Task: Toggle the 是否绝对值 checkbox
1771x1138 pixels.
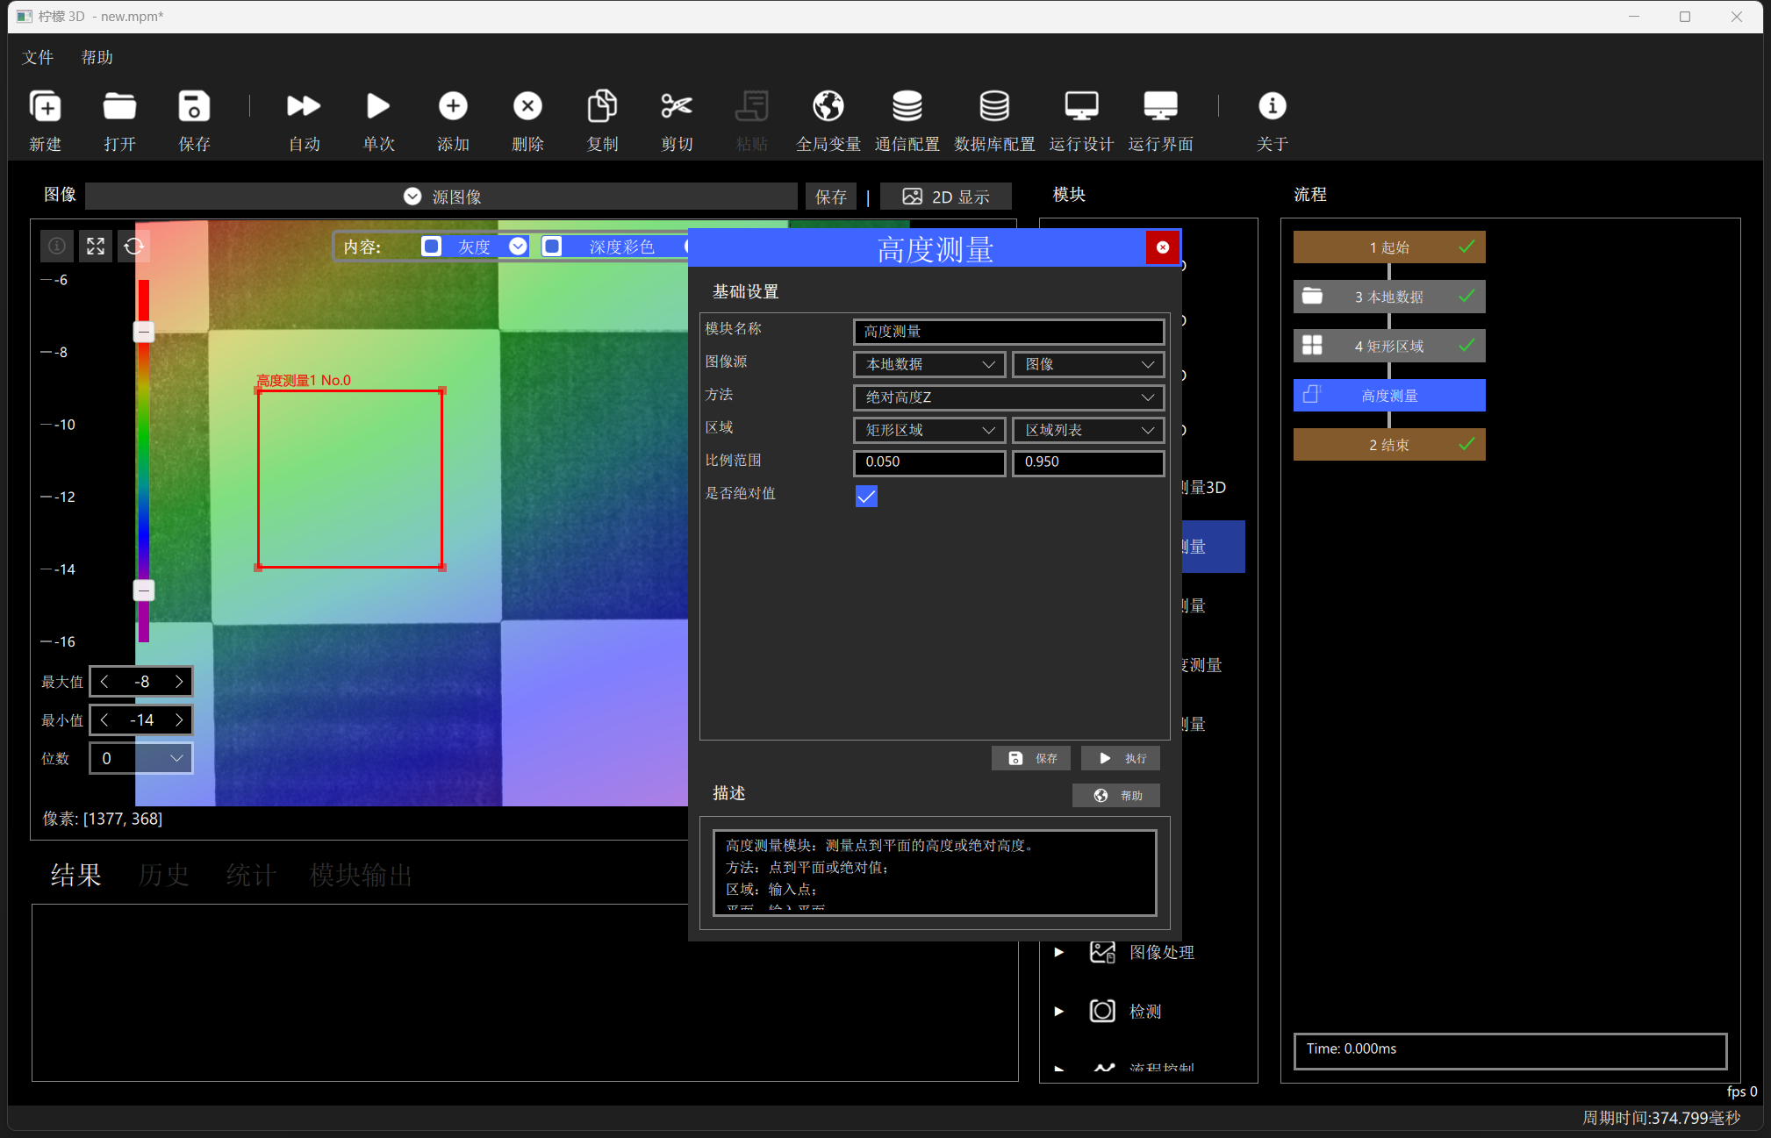Action: pos(866,497)
